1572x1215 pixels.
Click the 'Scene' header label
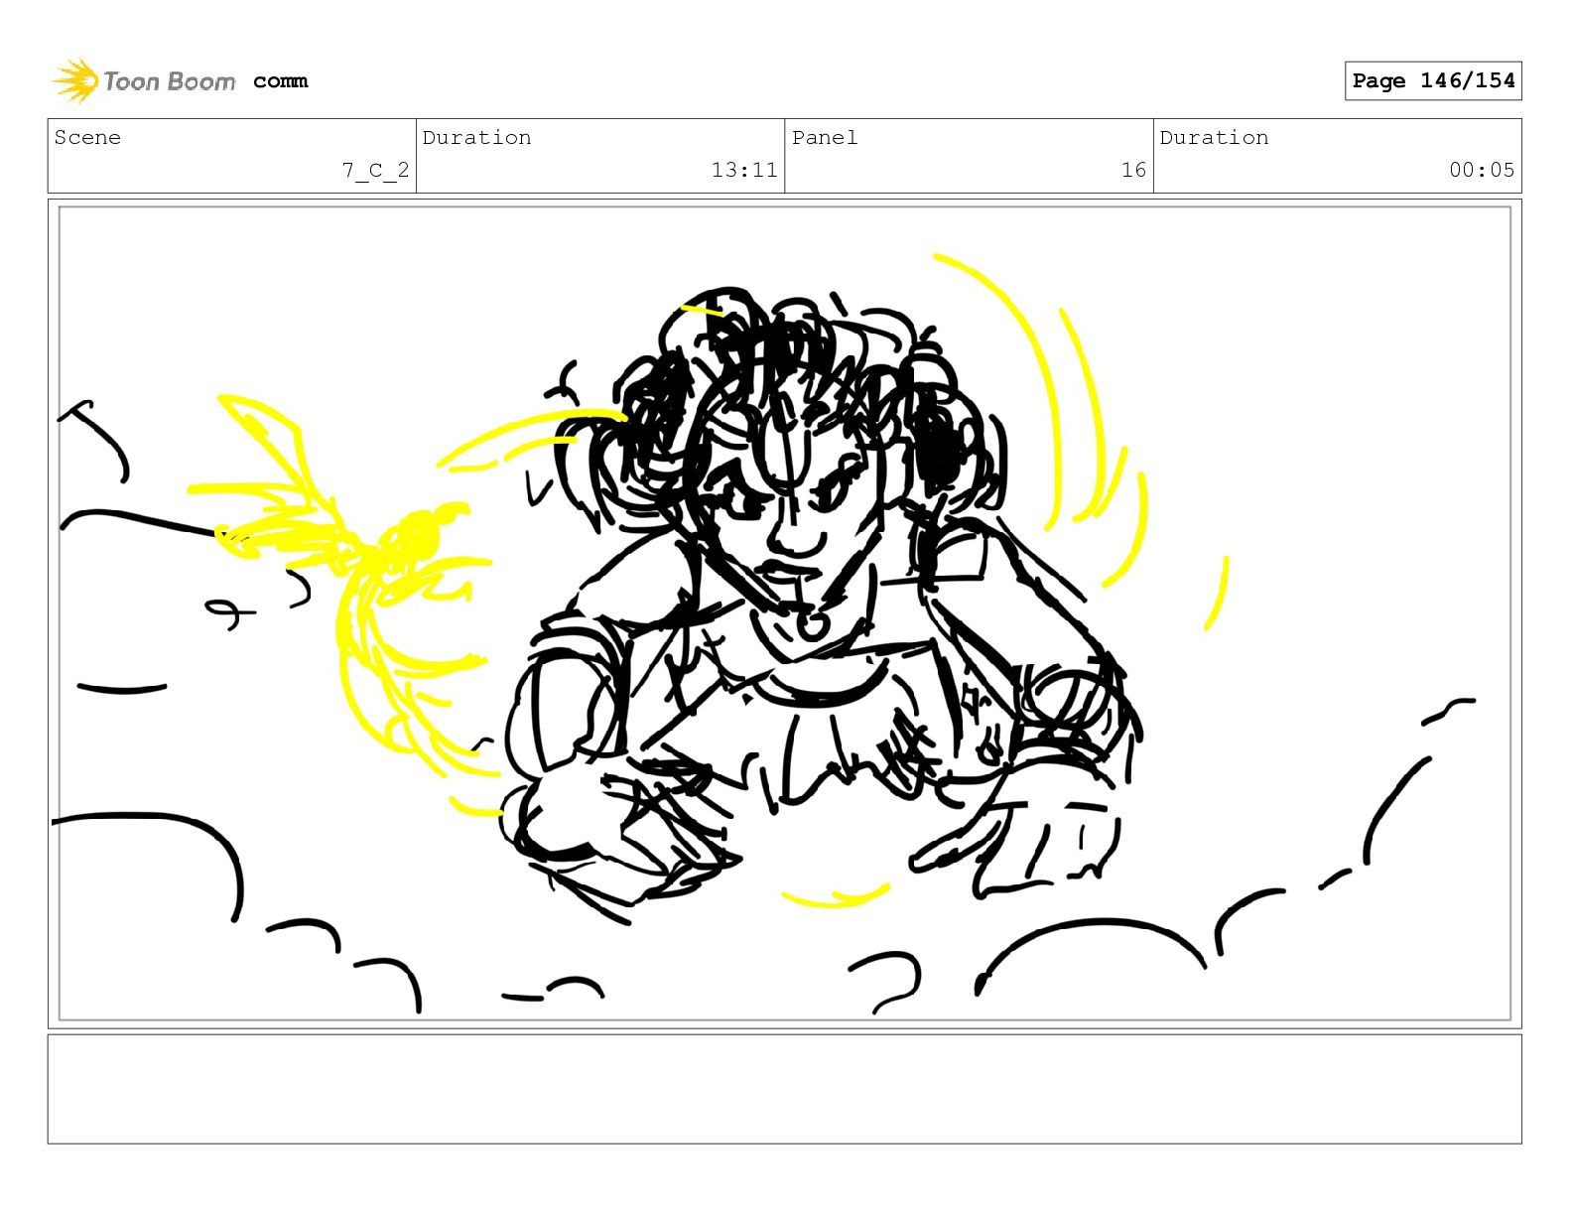pyautogui.click(x=87, y=137)
